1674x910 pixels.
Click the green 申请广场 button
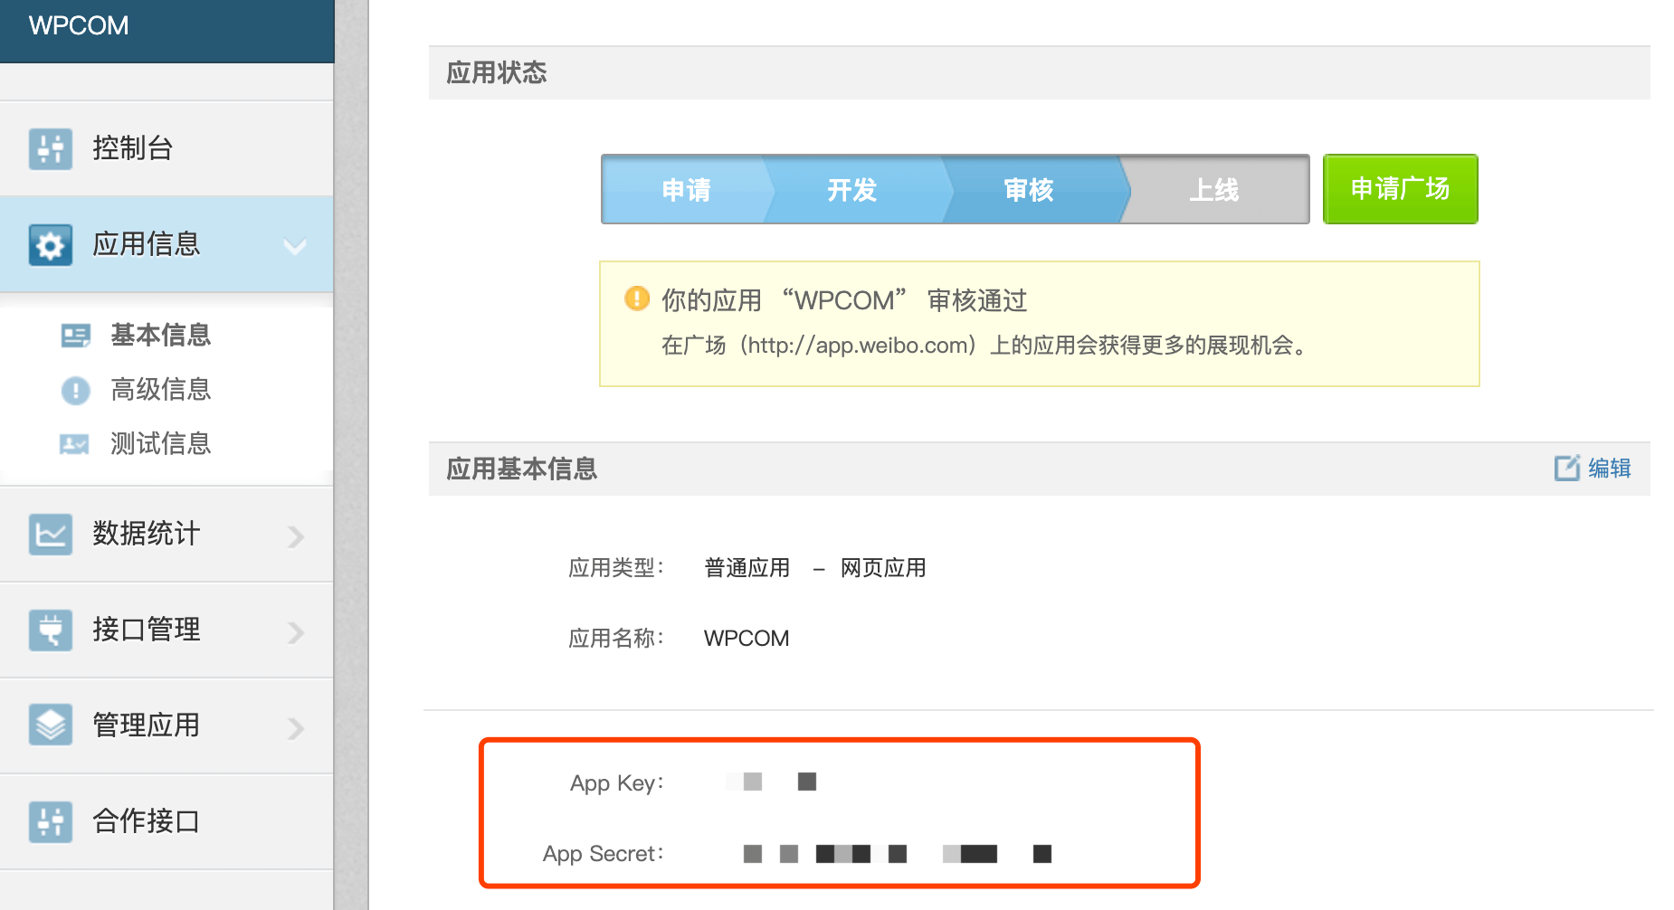pos(1400,189)
